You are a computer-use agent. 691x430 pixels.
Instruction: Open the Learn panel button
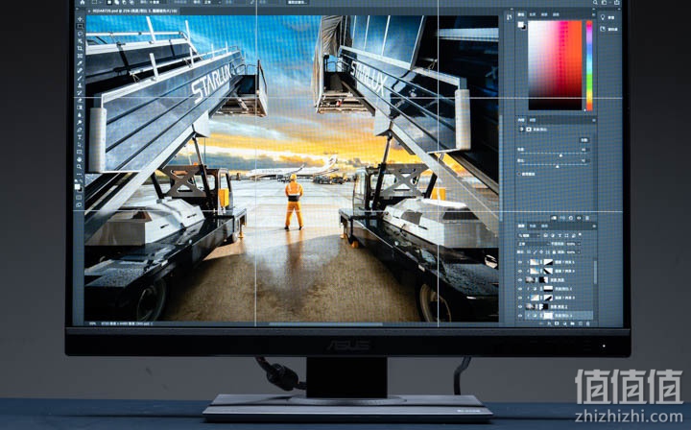pyautogui.click(x=607, y=17)
